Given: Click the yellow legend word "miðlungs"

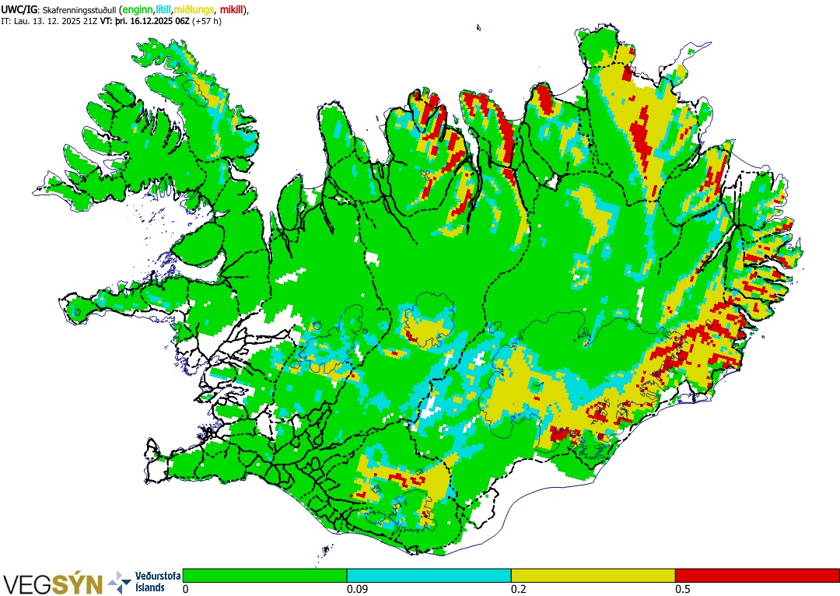Looking at the screenshot, I should coord(194,10).
